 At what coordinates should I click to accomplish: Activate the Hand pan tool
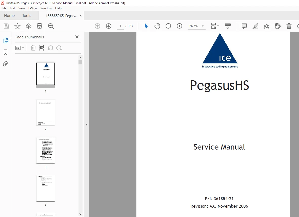click(x=157, y=26)
